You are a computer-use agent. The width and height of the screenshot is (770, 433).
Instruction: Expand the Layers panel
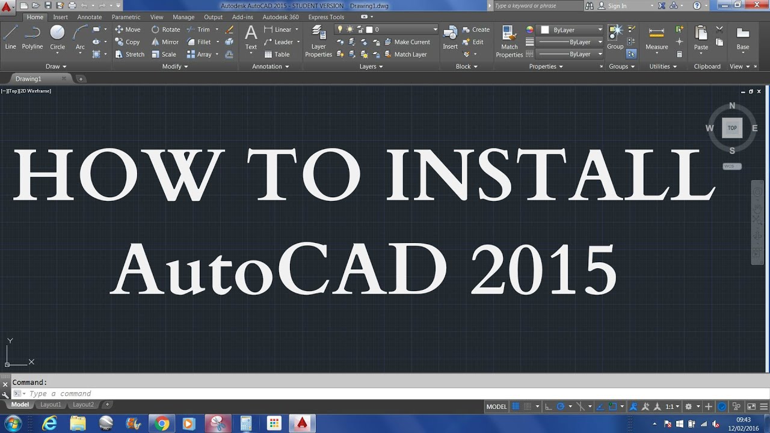coord(371,67)
